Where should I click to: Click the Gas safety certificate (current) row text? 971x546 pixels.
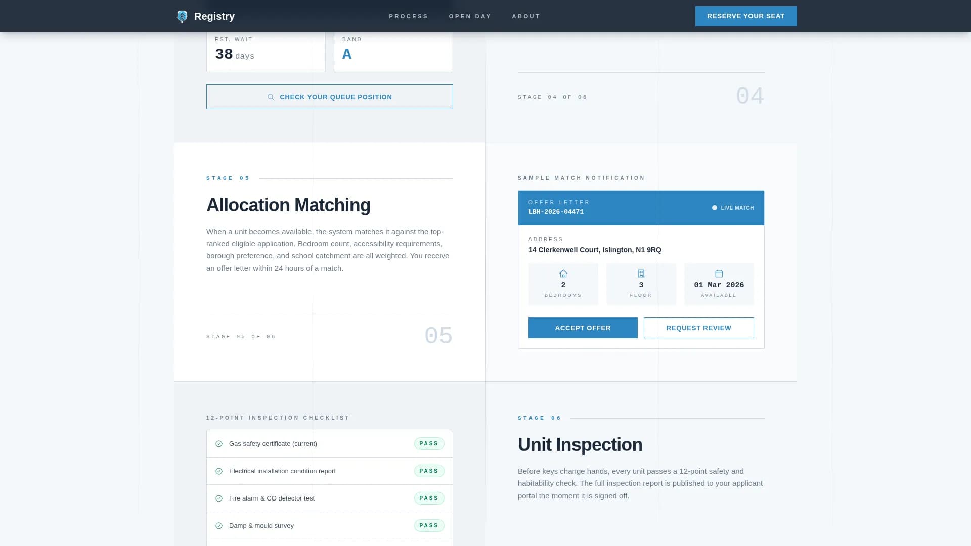point(273,444)
